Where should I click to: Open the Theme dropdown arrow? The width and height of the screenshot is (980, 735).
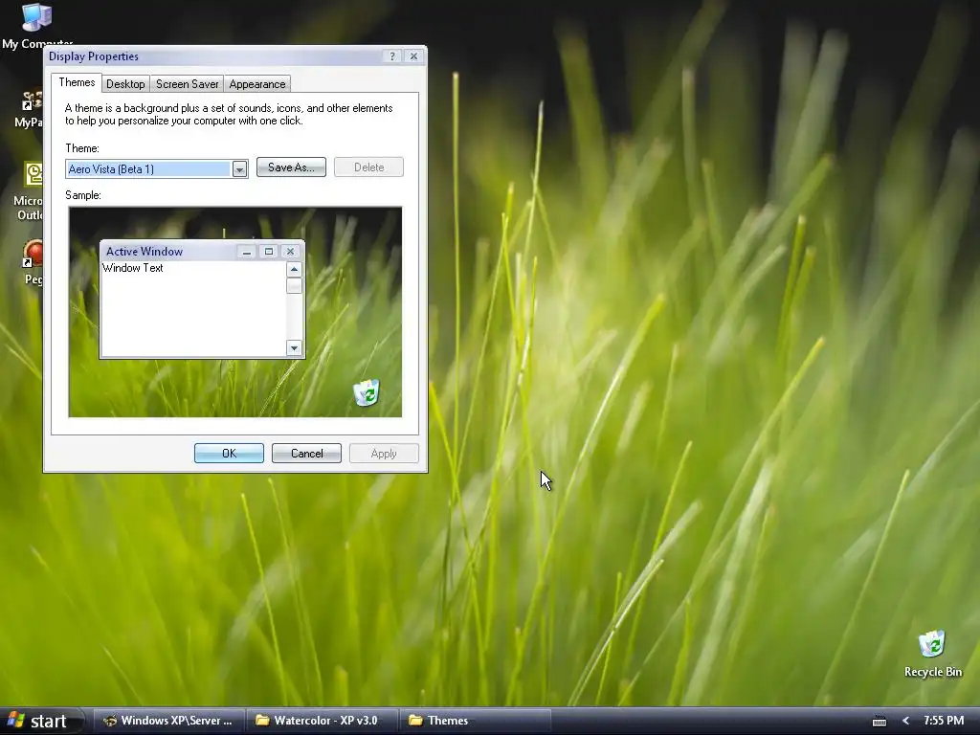(x=239, y=168)
